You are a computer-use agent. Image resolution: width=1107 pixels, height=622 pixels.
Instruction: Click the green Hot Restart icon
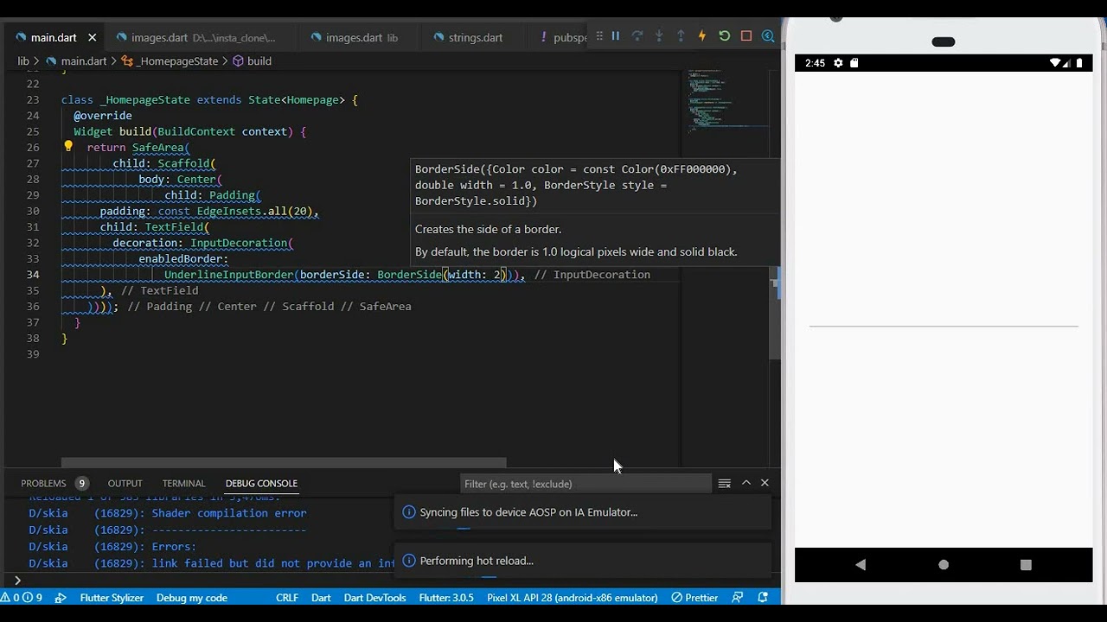(725, 36)
